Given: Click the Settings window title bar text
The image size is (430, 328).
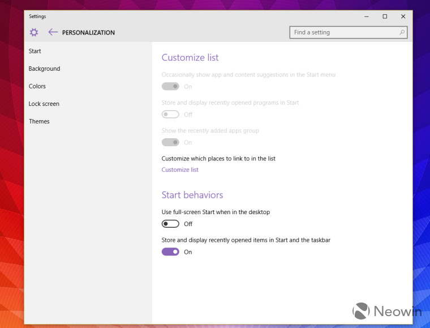Looking at the screenshot, I should [38, 16].
